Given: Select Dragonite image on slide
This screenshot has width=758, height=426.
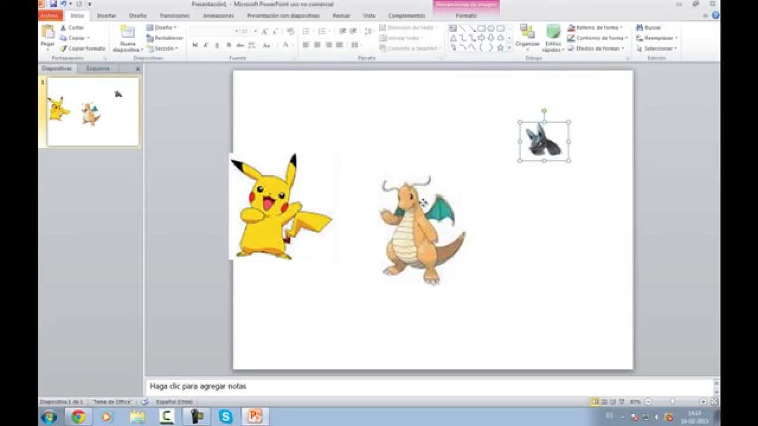Looking at the screenshot, I should 422,231.
